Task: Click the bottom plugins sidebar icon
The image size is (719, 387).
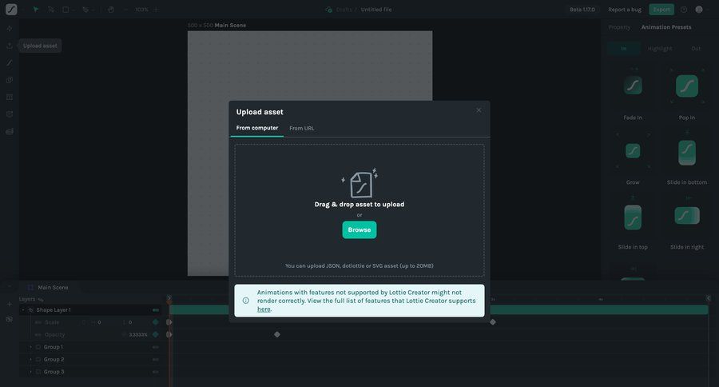Action: [9, 132]
